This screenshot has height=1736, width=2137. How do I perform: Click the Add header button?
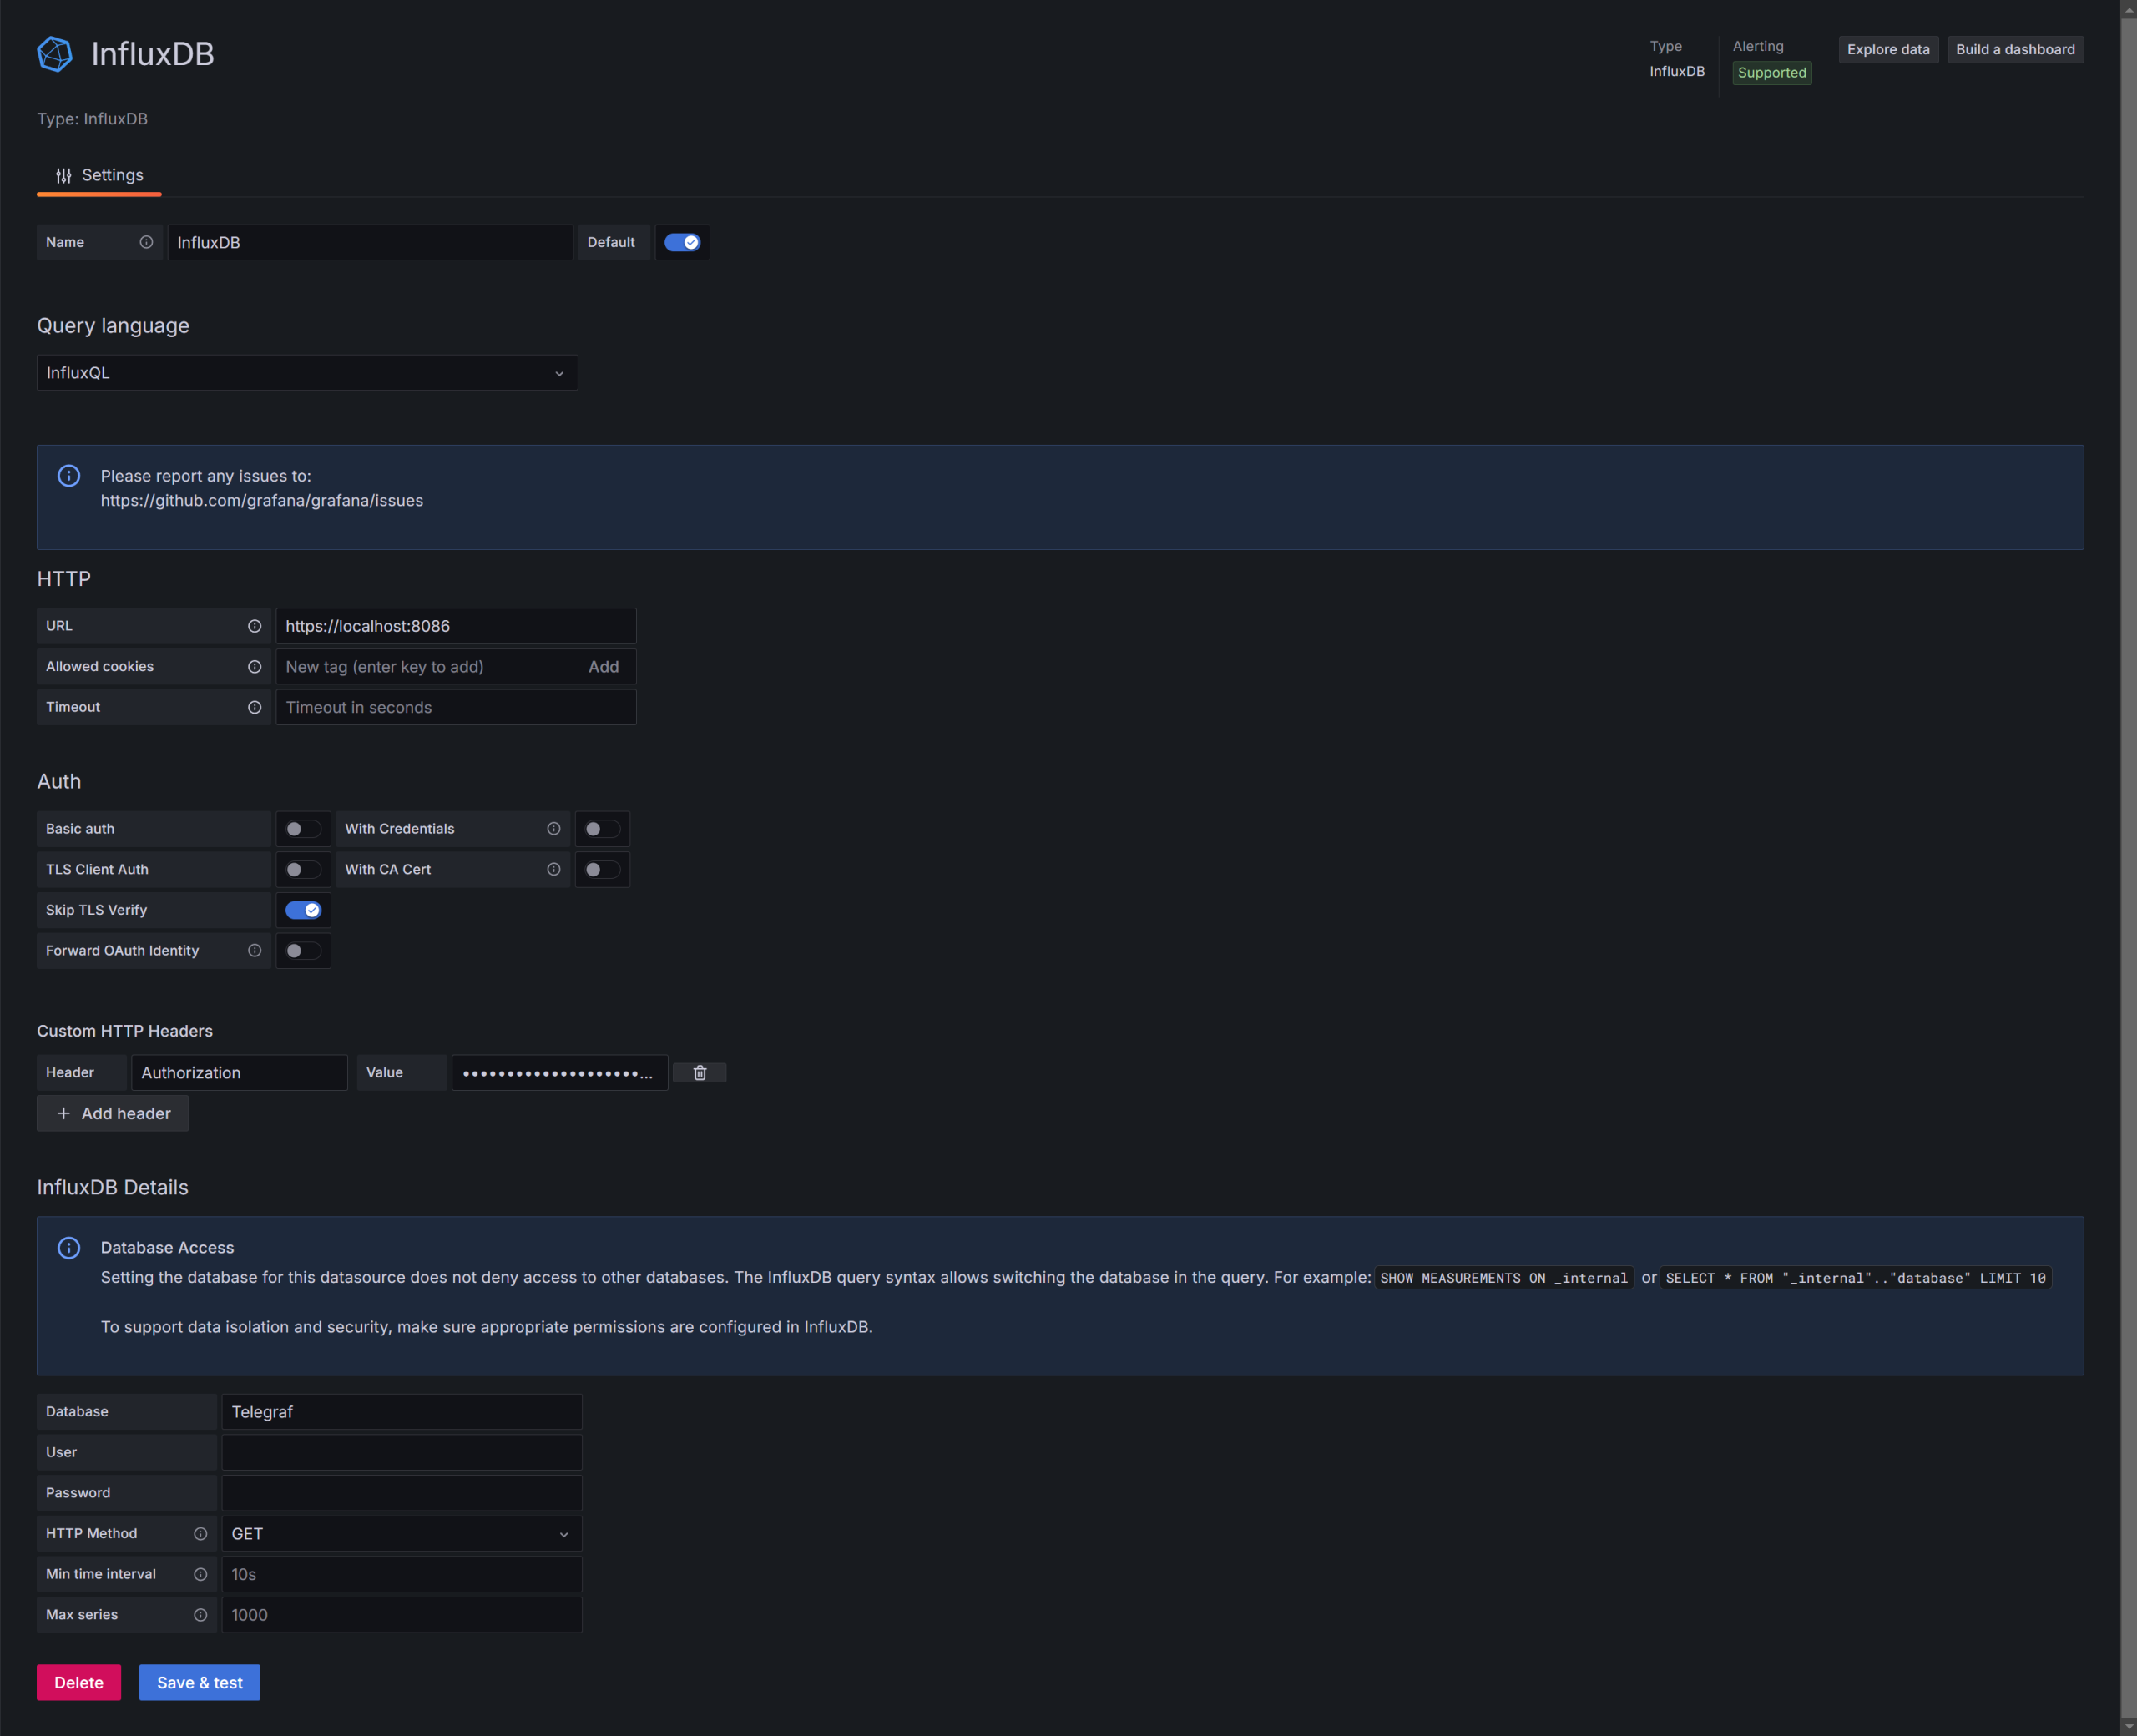113,1114
